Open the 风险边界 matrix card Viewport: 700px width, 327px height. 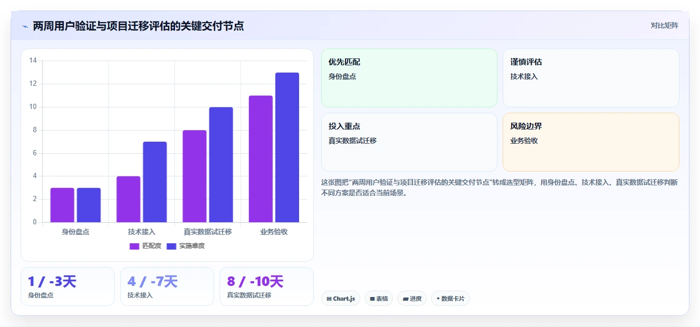(591, 142)
